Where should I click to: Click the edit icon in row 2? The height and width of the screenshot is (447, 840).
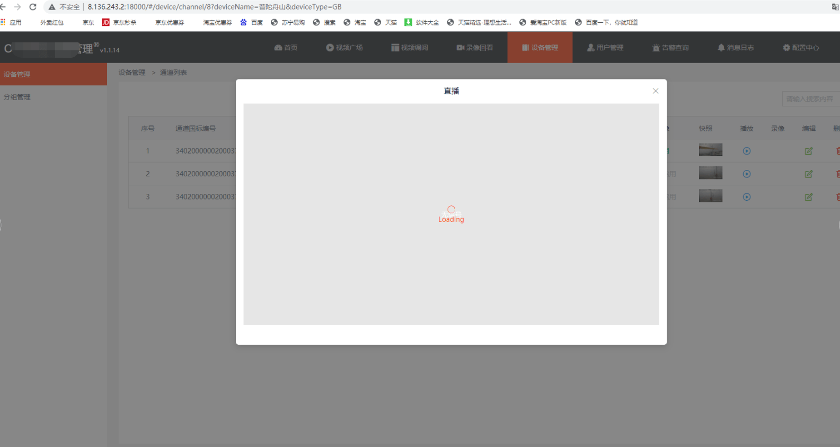pyautogui.click(x=809, y=174)
